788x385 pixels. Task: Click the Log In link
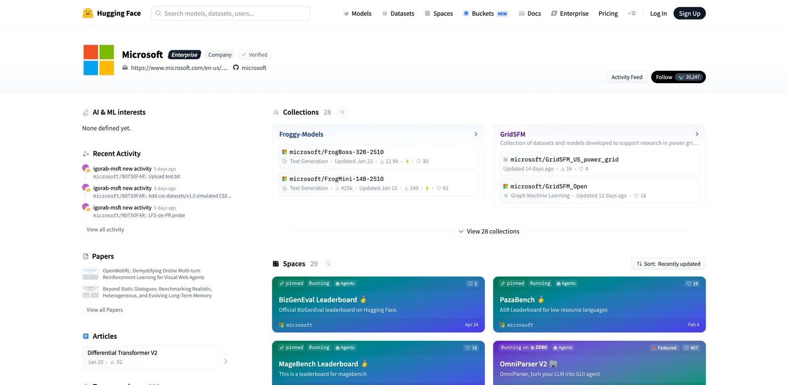658,14
